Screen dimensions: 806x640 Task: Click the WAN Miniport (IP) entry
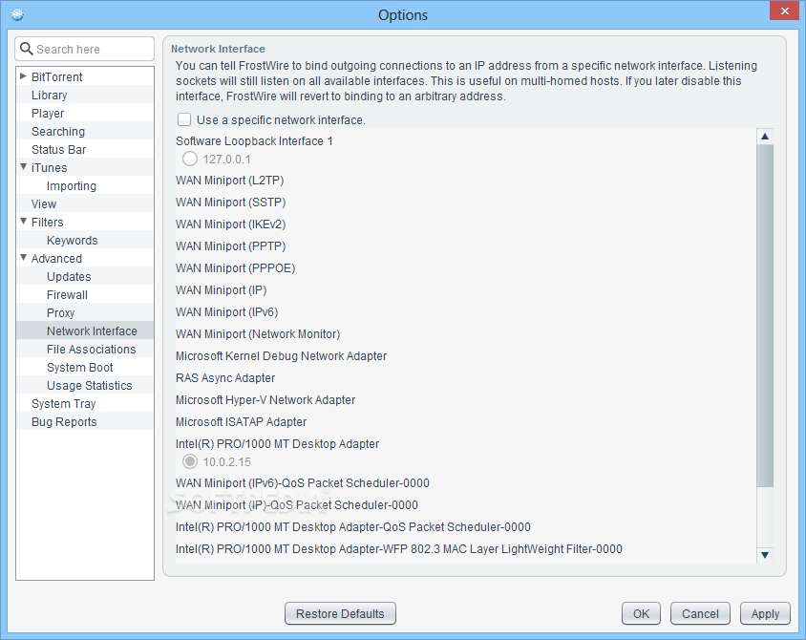pos(221,290)
